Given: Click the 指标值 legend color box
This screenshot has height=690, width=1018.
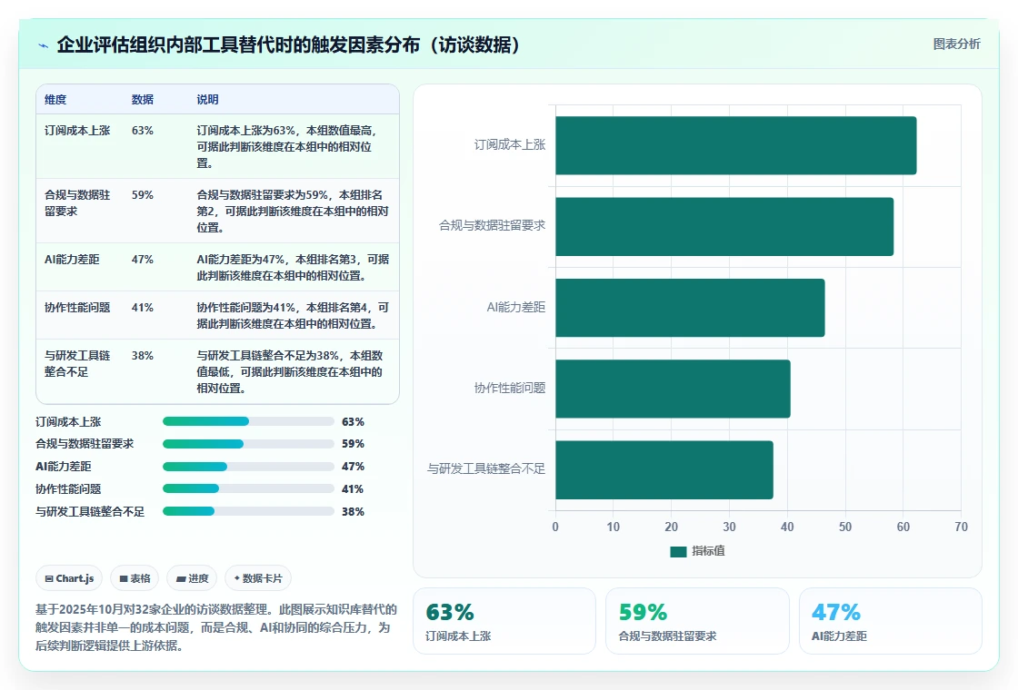Looking at the screenshot, I should (x=678, y=551).
